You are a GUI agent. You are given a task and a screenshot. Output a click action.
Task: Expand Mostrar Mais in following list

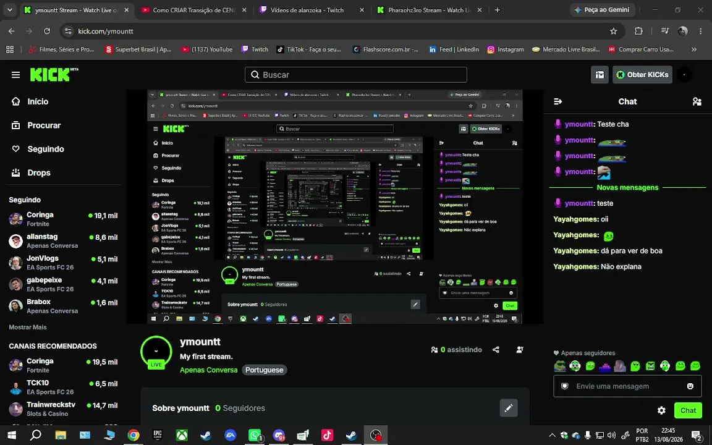28,327
